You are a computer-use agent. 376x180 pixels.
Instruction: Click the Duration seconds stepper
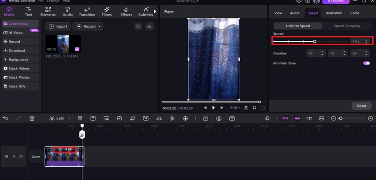point(367,53)
